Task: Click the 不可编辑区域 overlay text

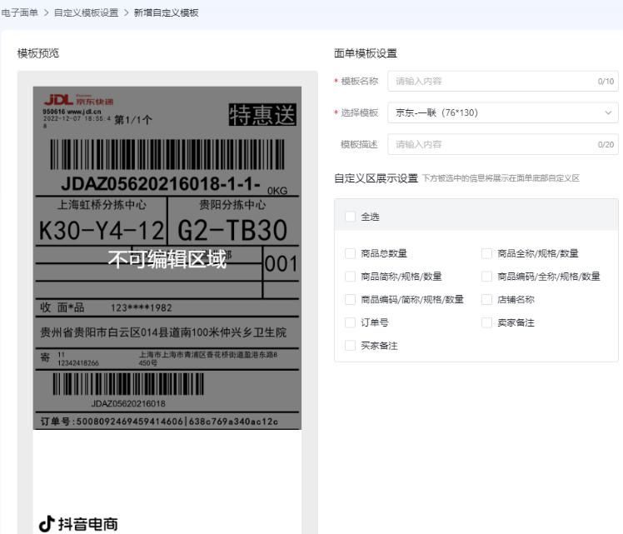Action: [x=167, y=259]
